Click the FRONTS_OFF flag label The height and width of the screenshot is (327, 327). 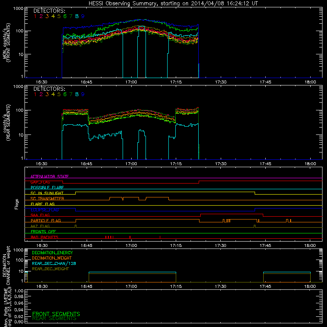coord(43,232)
